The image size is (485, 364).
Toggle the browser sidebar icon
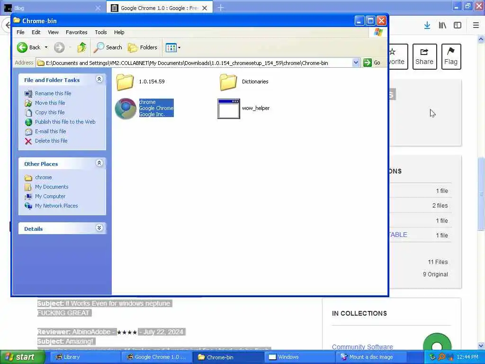(x=458, y=26)
